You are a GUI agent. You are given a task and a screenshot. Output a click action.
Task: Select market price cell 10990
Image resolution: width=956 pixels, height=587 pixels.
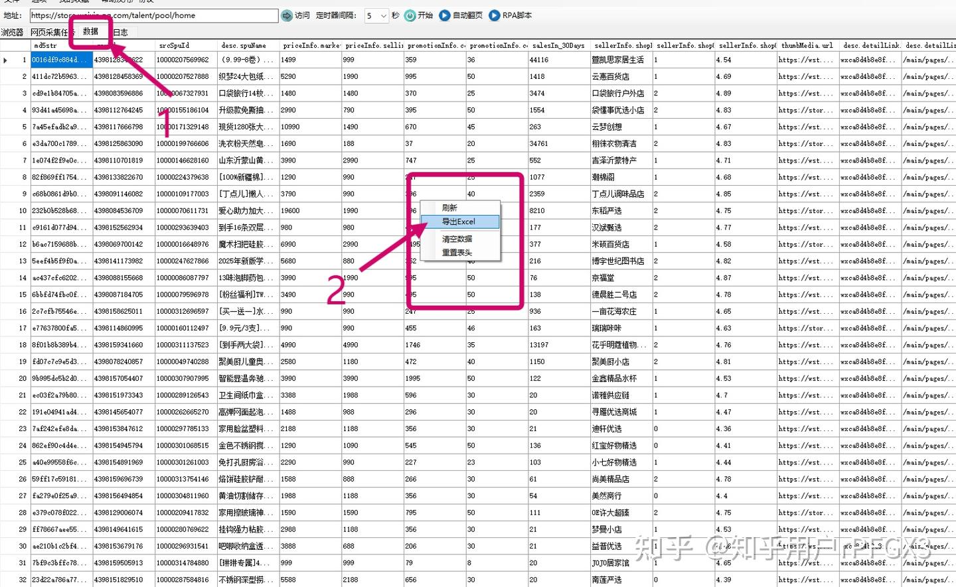311,127
